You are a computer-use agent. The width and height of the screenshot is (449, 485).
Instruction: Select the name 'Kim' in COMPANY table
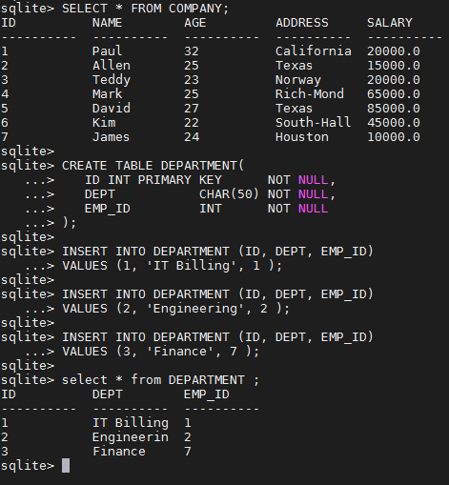(104, 123)
